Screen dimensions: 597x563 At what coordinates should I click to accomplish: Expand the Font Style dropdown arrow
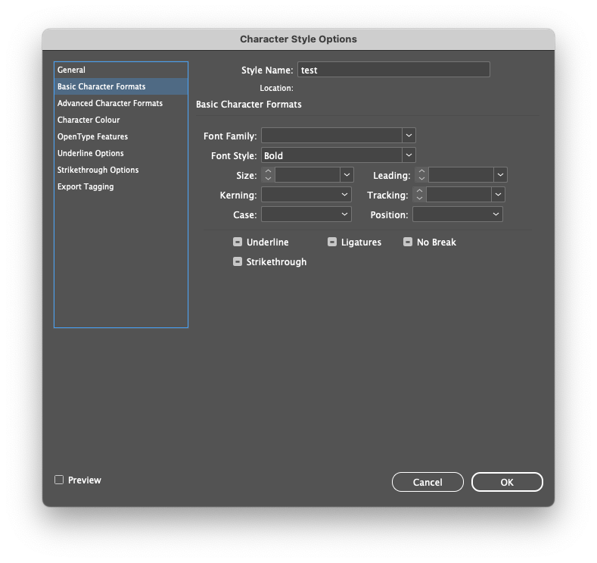409,155
